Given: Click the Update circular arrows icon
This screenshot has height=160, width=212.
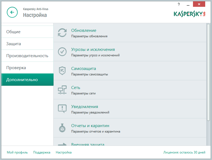Looking at the screenshot, I should pyautogui.click(x=62, y=33).
